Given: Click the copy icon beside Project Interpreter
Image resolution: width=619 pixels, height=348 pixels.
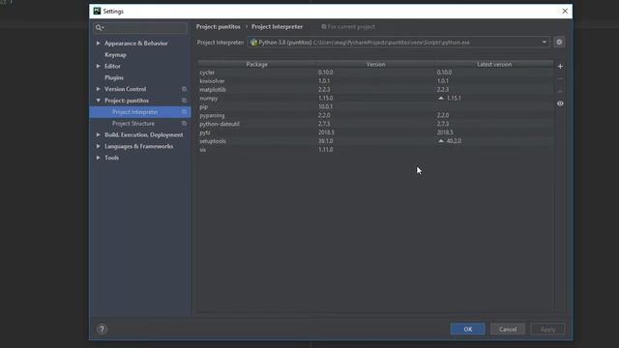Looking at the screenshot, I should pos(184,112).
